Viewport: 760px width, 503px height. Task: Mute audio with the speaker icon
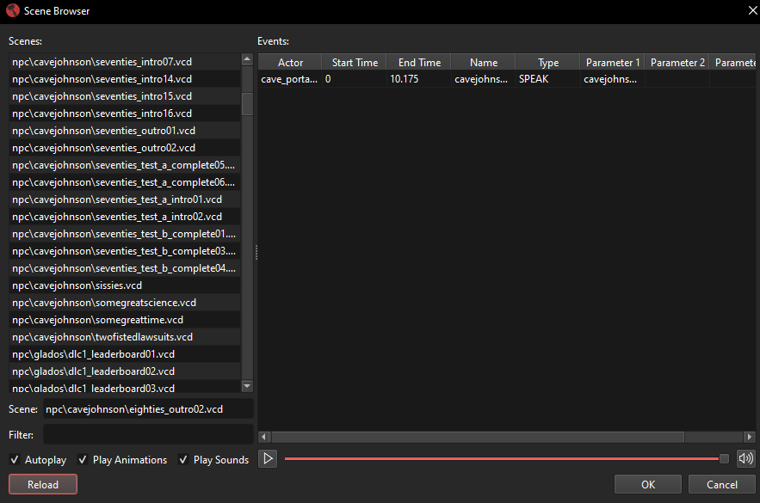[745, 458]
